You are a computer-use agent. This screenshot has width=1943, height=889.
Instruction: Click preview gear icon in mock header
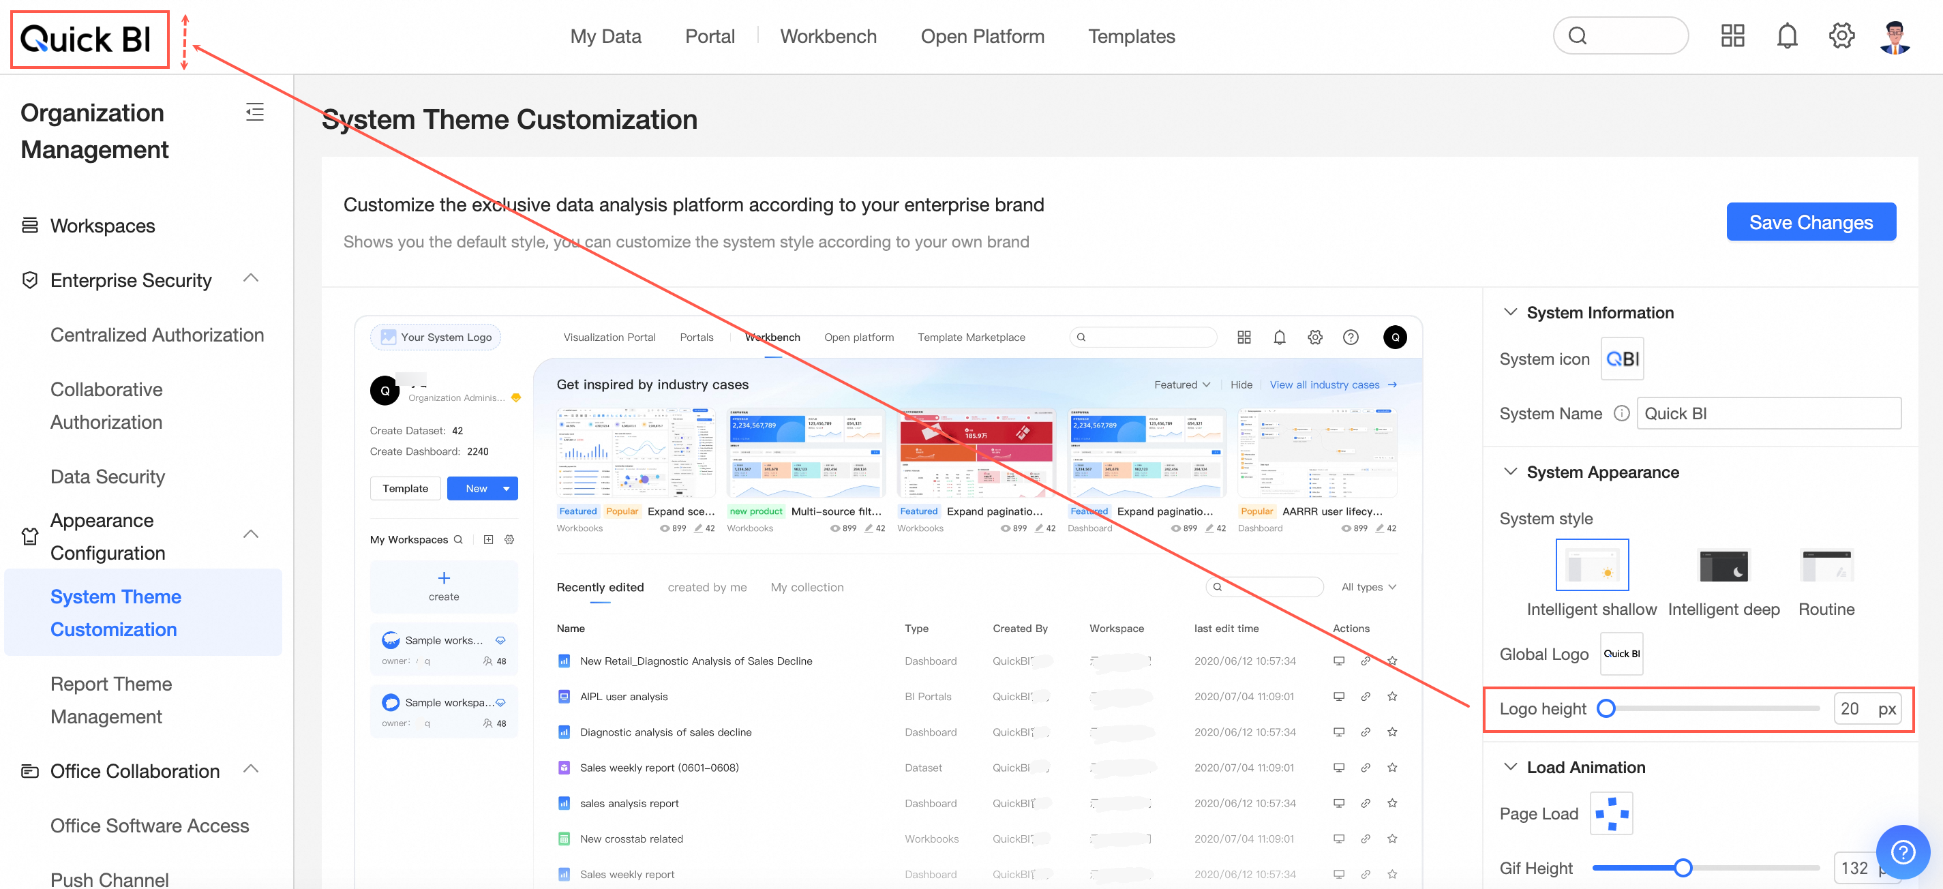(x=1314, y=337)
